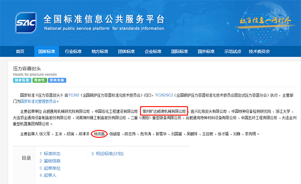Select the 国家标准 navigation tab

[47, 51]
